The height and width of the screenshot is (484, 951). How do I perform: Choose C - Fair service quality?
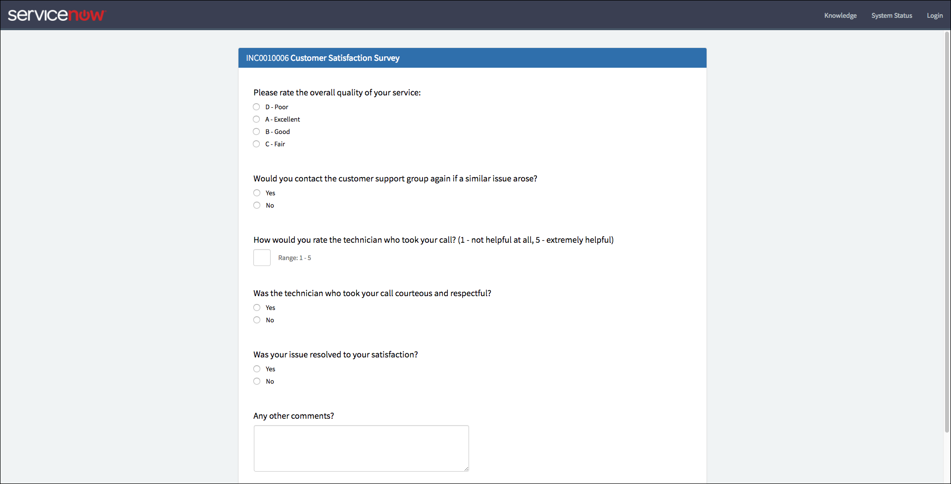click(256, 144)
